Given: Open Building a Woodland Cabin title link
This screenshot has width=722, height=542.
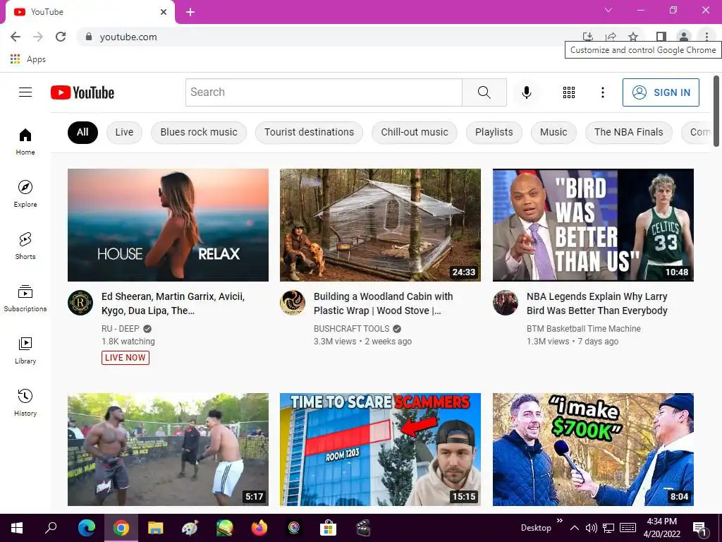Looking at the screenshot, I should (383, 303).
